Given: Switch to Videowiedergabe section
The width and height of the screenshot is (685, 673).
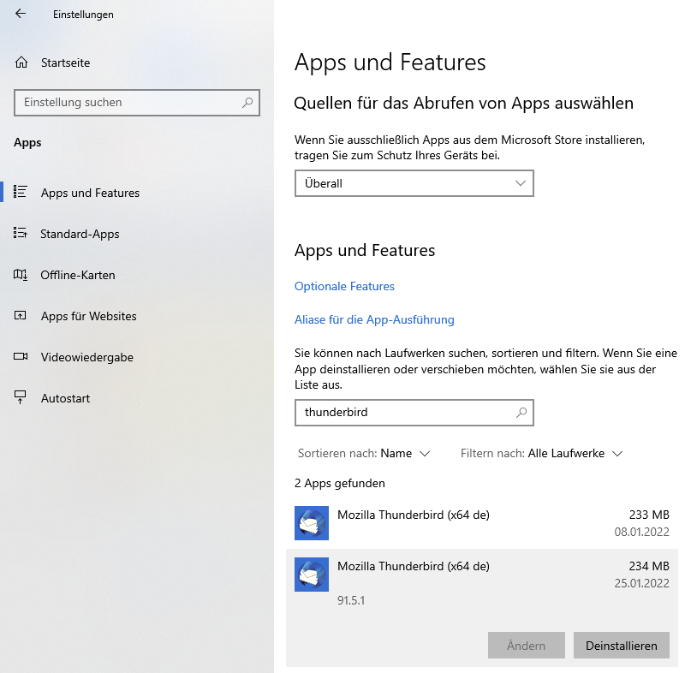Looking at the screenshot, I should pyautogui.click(x=137, y=357).
